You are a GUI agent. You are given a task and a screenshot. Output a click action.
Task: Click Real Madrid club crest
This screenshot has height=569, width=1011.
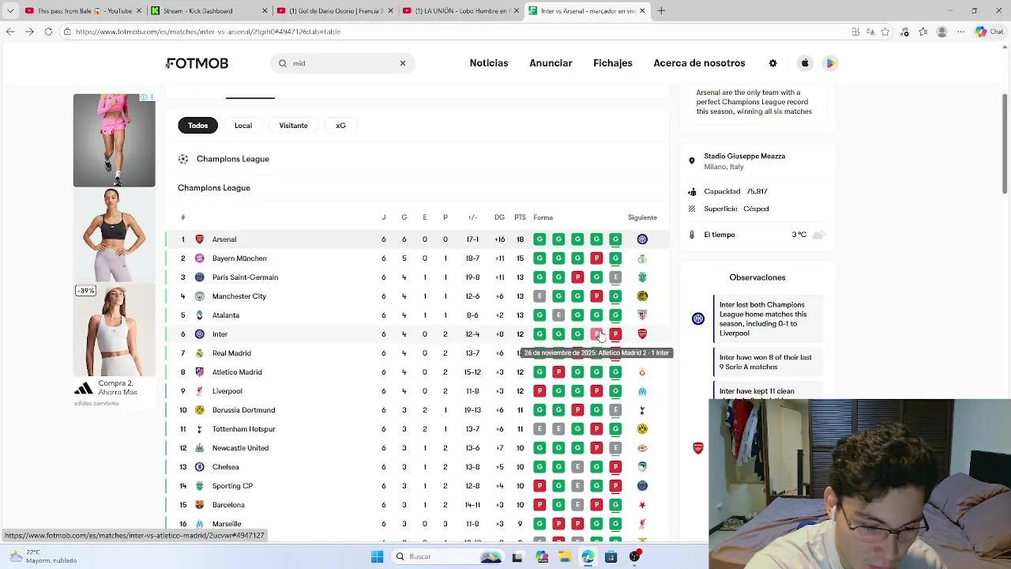click(199, 353)
